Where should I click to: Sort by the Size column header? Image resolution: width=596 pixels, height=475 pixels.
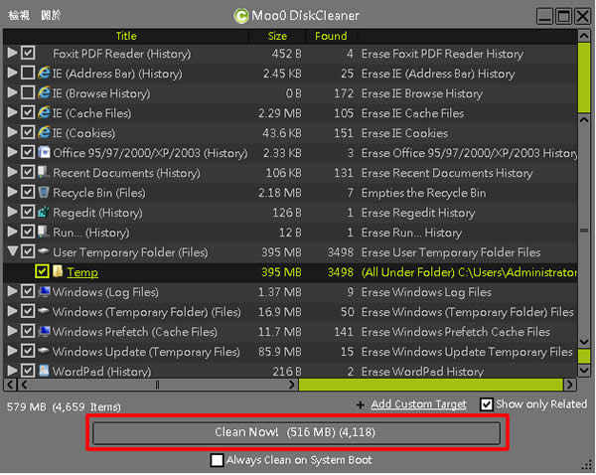[x=277, y=36]
